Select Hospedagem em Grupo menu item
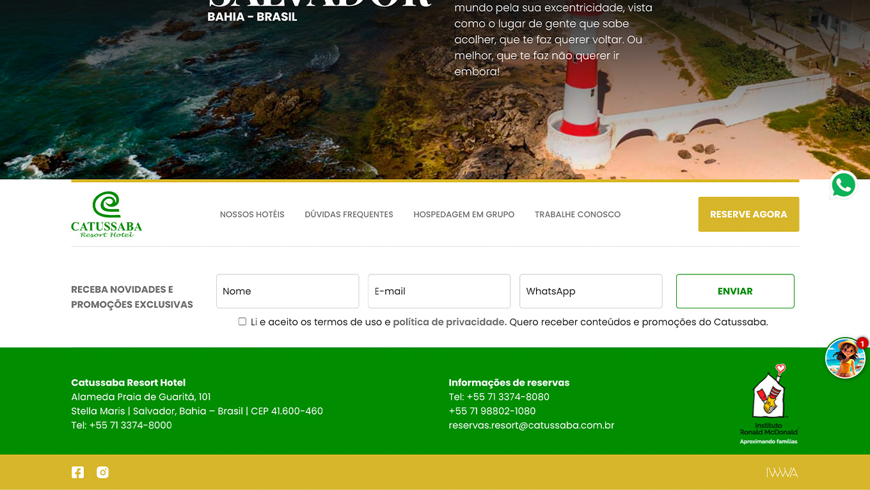 coord(464,214)
